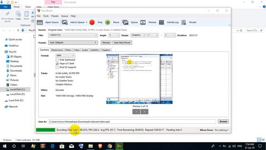Open the Title dropdown
The width and height of the screenshot is (266, 150).
[x=73, y=35]
